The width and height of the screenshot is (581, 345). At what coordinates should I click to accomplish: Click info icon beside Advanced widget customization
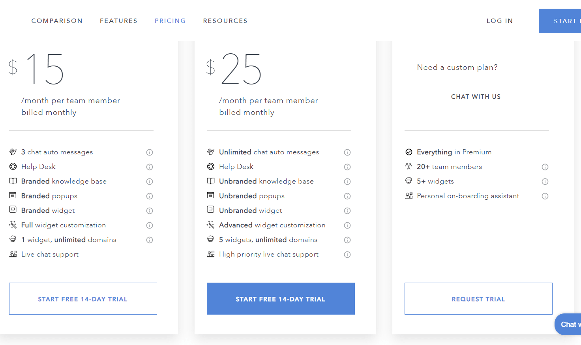click(347, 225)
